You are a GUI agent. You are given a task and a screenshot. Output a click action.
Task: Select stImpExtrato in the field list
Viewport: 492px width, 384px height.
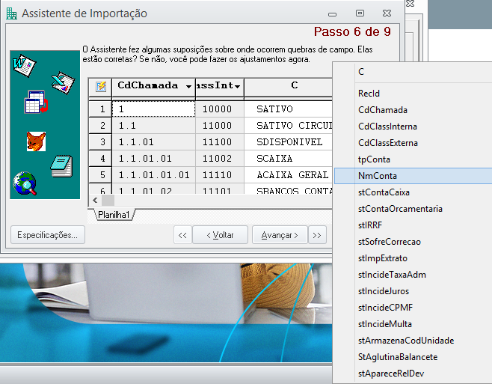412,258
